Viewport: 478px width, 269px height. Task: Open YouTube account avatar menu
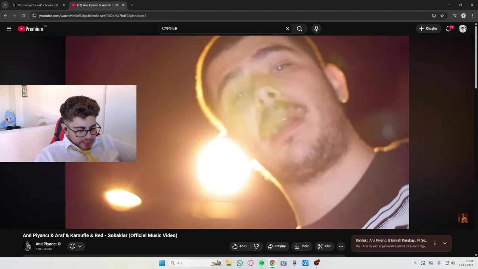pyautogui.click(x=463, y=29)
